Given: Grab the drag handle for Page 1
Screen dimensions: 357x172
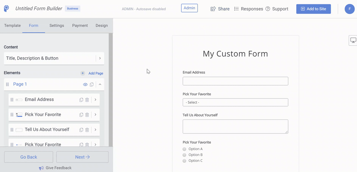Looking at the screenshot, I should [7, 85].
